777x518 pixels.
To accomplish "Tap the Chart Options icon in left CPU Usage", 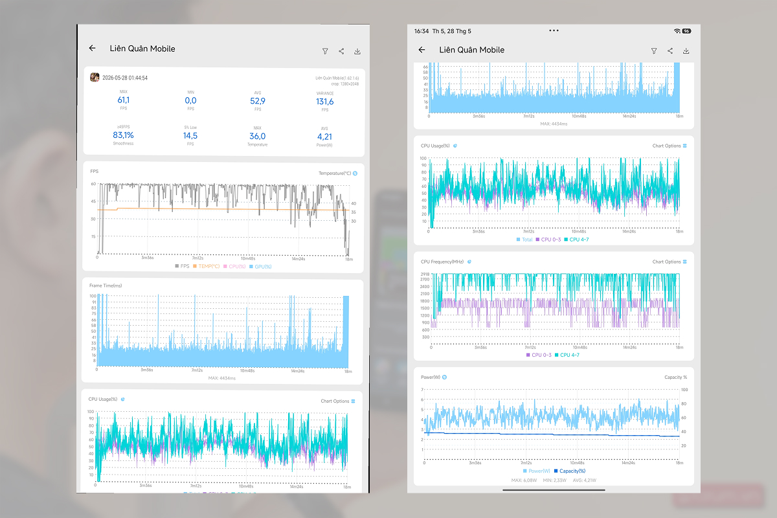I will pyautogui.click(x=353, y=401).
